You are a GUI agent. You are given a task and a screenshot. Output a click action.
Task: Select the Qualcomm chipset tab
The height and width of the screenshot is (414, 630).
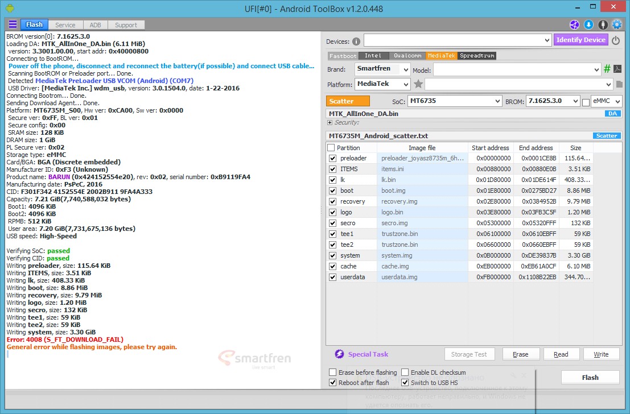tap(407, 56)
